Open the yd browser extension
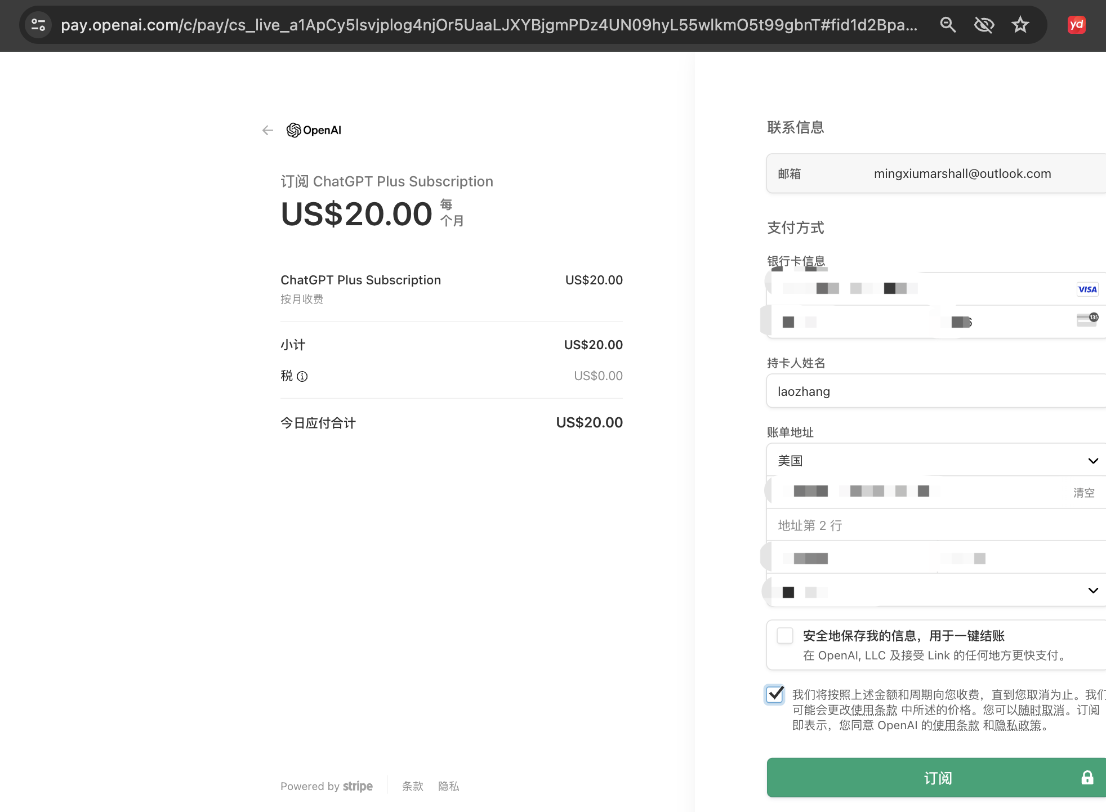This screenshot has height=812, width=1106. point(1076,25)
